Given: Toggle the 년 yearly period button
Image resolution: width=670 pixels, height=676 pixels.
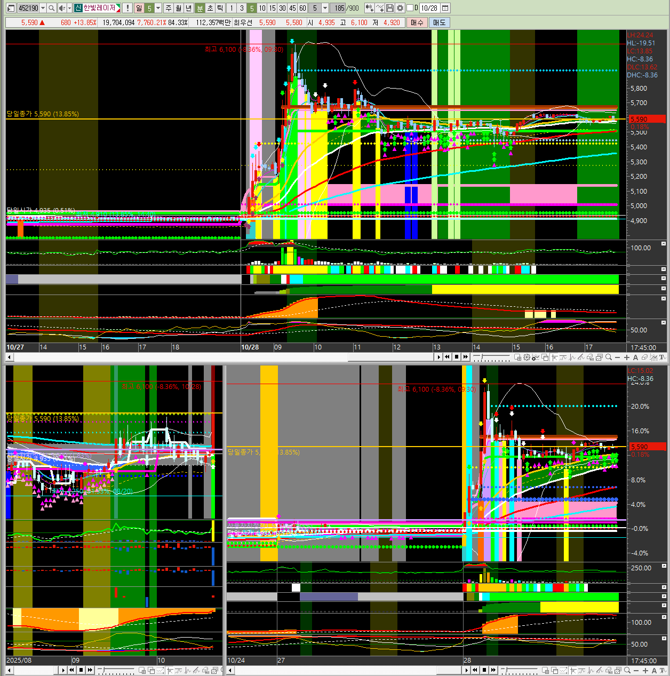Looking at the screenshot, I should (x=188, y=8).
